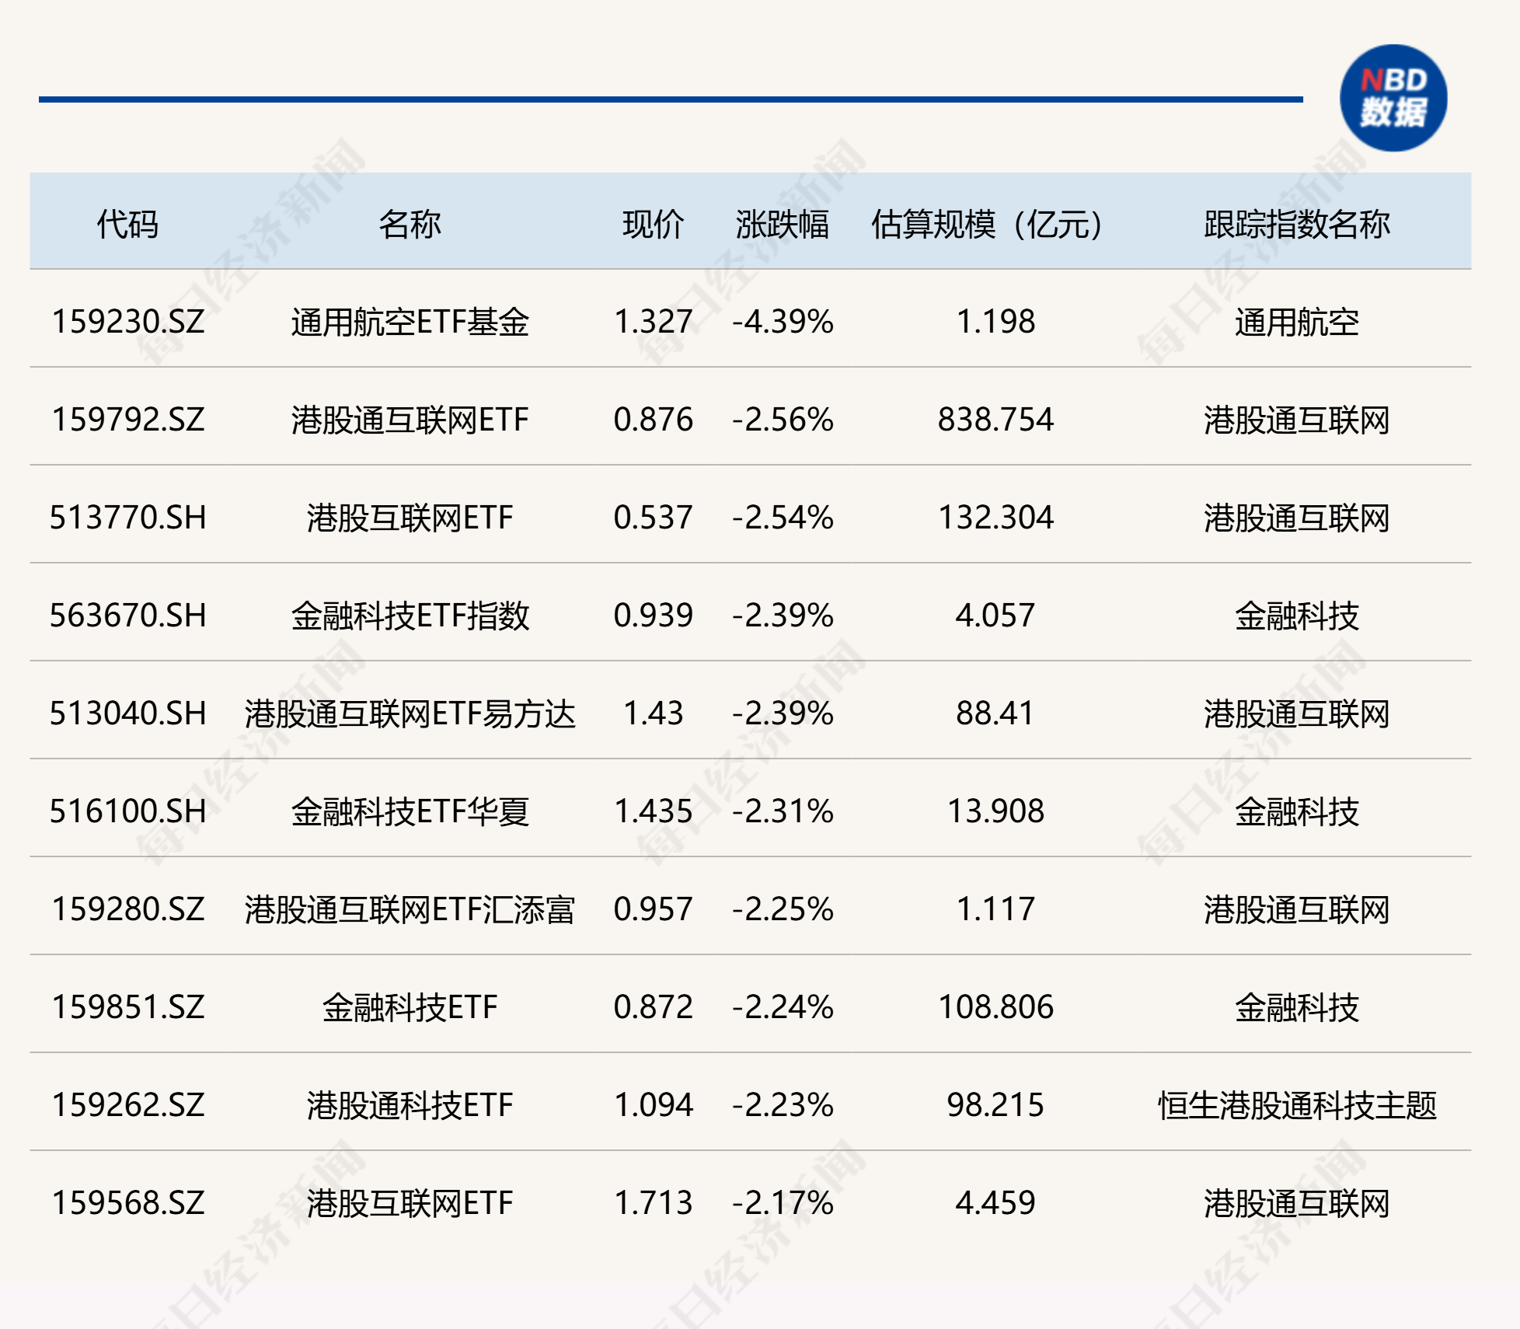Click 港股通互联网ETF易方达 fund name
1520x1329 pixels.
pos(410,713)
